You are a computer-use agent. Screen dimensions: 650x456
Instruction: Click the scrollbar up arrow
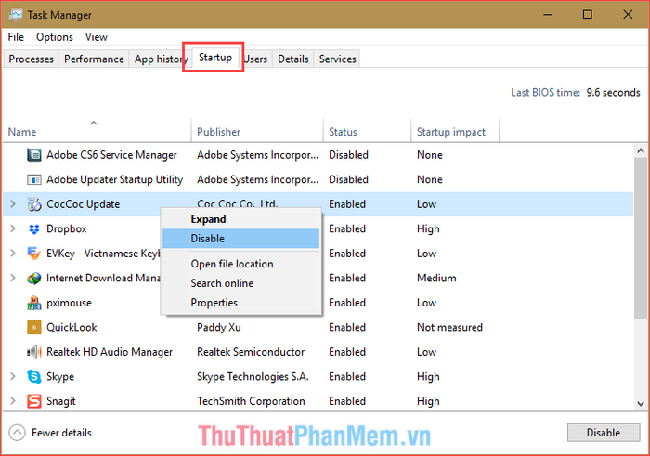pyautogui.click(x=641, y=150)
